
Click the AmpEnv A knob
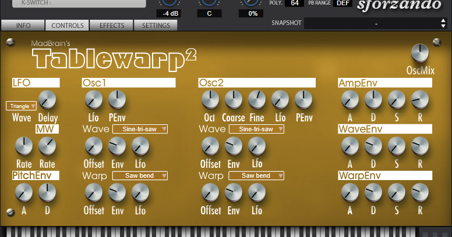click(x=350, y=99)
